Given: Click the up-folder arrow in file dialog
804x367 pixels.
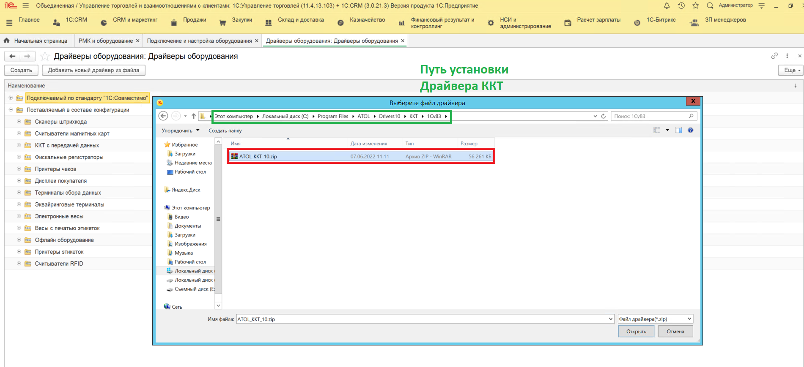Looking at the screenshot, I should click(193, 116).
